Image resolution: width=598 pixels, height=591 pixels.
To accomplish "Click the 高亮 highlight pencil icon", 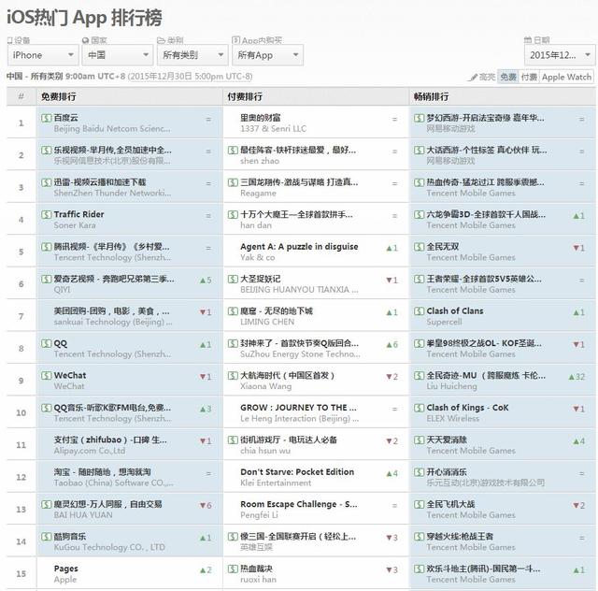I will tap(473, 78).
